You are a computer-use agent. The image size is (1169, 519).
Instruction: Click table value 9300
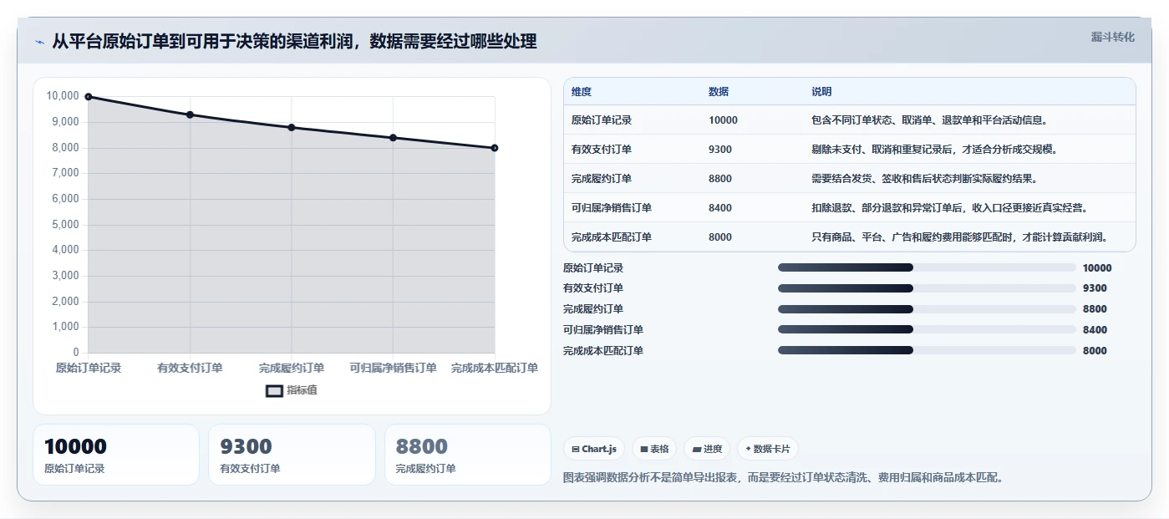click(720, 150)
